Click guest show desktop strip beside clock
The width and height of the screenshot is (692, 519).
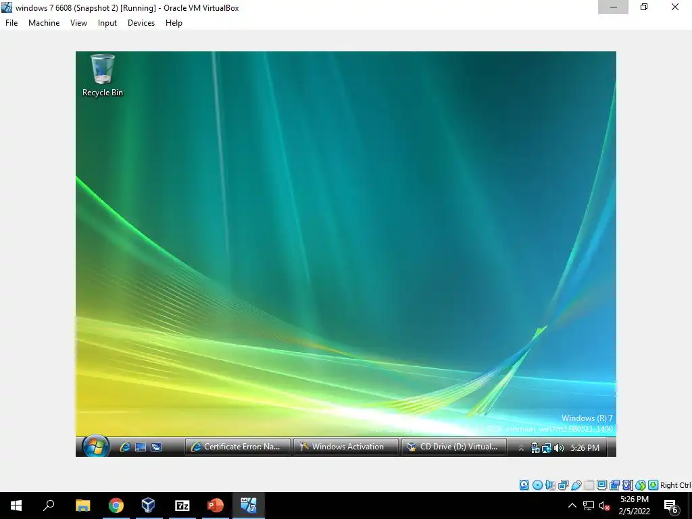coord(612,447)
